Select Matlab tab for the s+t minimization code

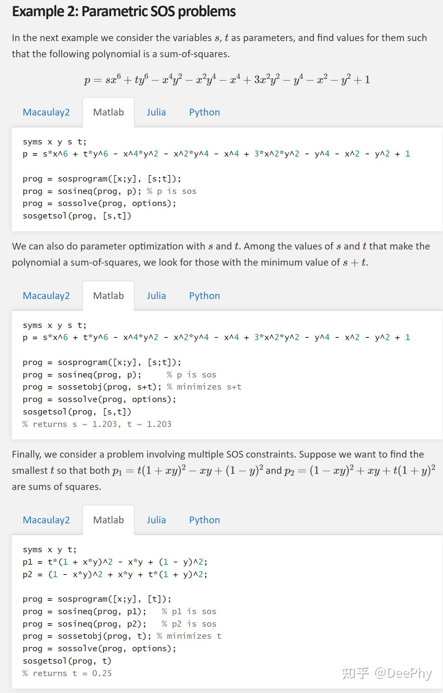(108, 296)
